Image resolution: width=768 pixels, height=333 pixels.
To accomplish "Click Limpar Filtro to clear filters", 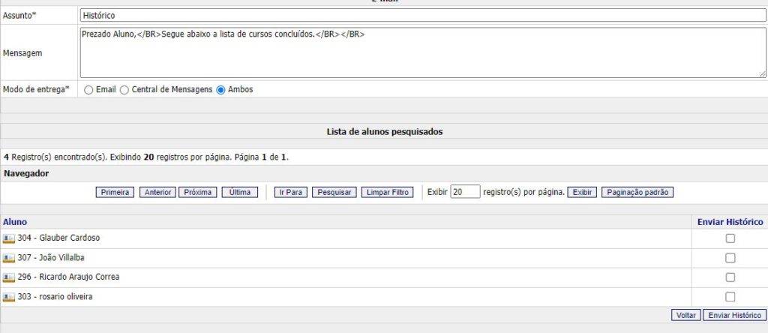I will [387, 193].
